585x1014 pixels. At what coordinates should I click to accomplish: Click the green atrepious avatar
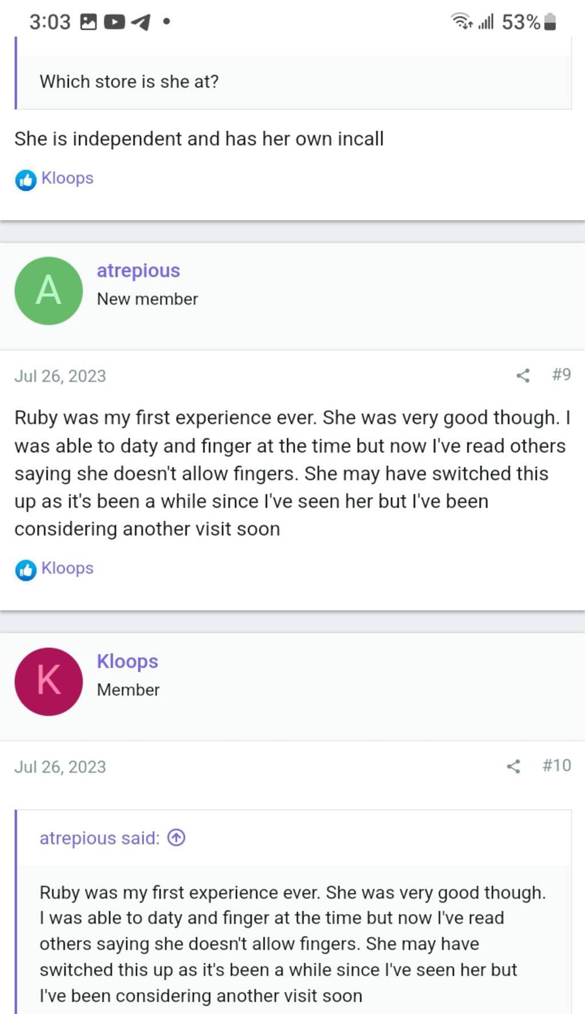tap(49, 291)
